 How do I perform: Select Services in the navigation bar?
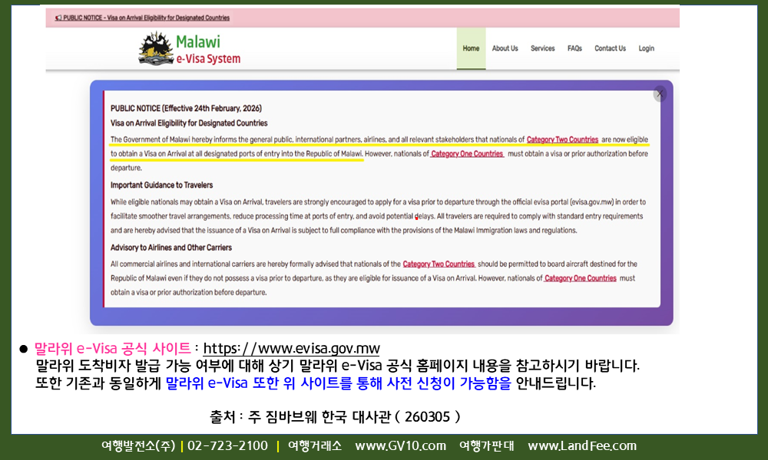[x=542, y=48]
